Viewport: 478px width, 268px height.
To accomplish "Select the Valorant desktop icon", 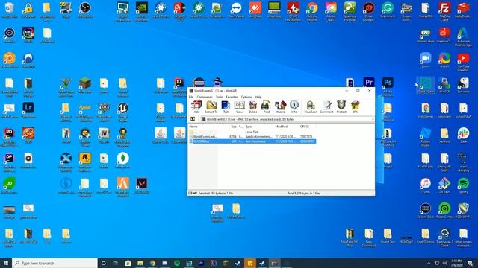I will (142, 185).
